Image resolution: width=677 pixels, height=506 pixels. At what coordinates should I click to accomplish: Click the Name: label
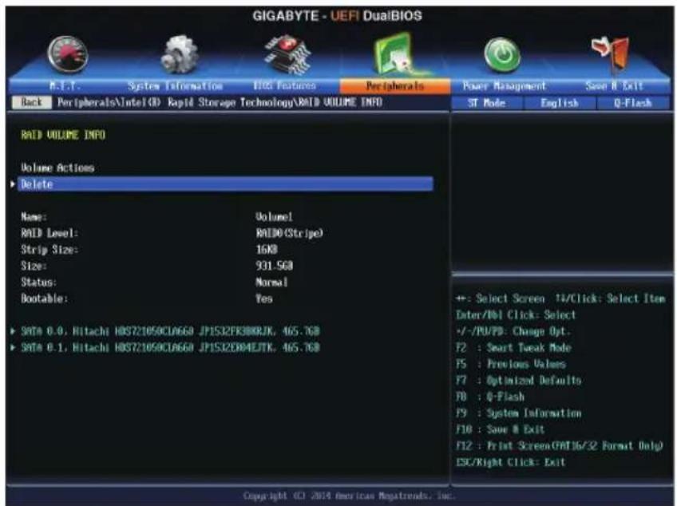pos(34,217)
